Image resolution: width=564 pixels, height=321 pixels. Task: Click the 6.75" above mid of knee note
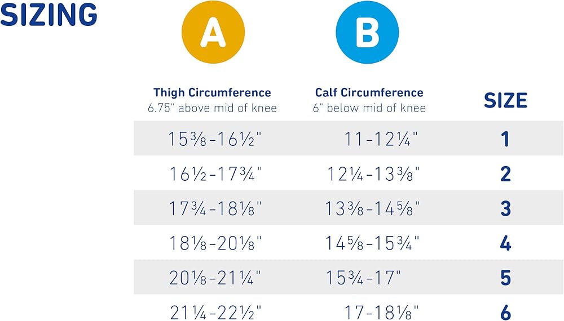click(x=212, y=108)
